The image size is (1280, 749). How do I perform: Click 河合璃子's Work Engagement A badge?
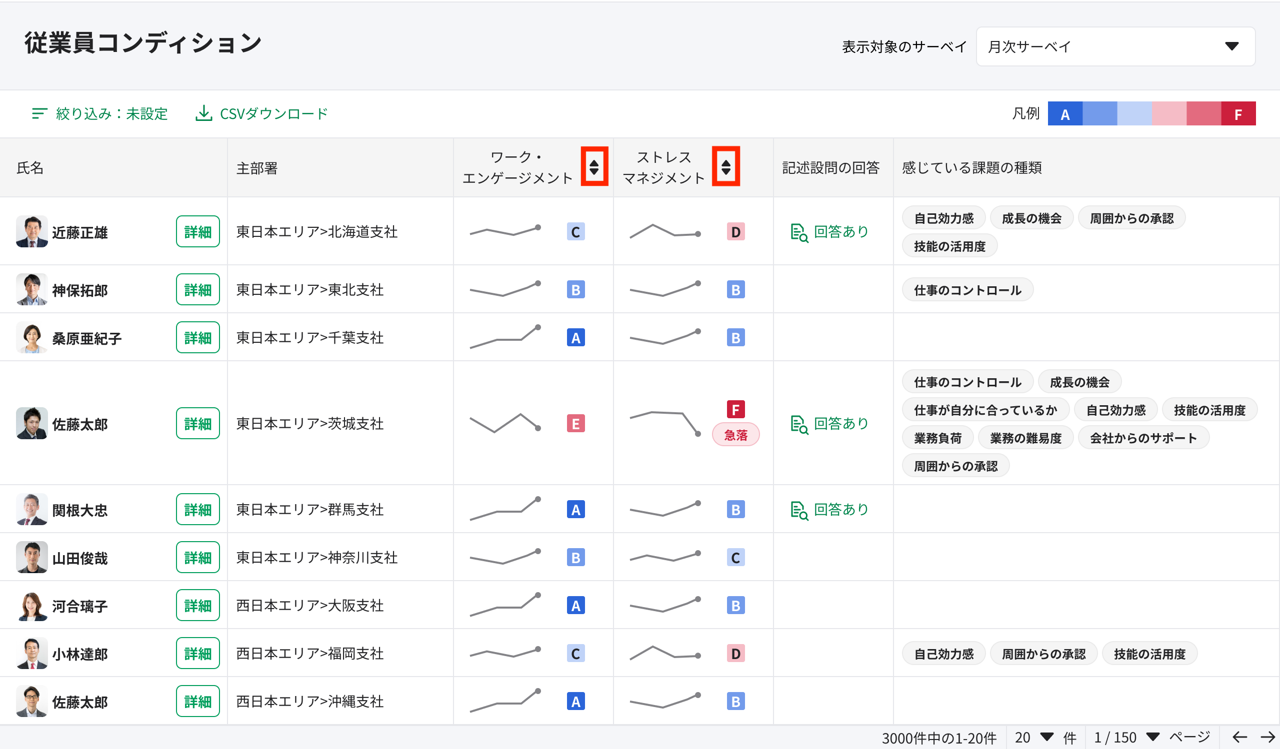point(575,606)
